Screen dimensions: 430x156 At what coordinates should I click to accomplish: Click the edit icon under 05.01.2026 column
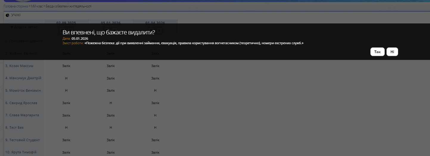(108, 30)
